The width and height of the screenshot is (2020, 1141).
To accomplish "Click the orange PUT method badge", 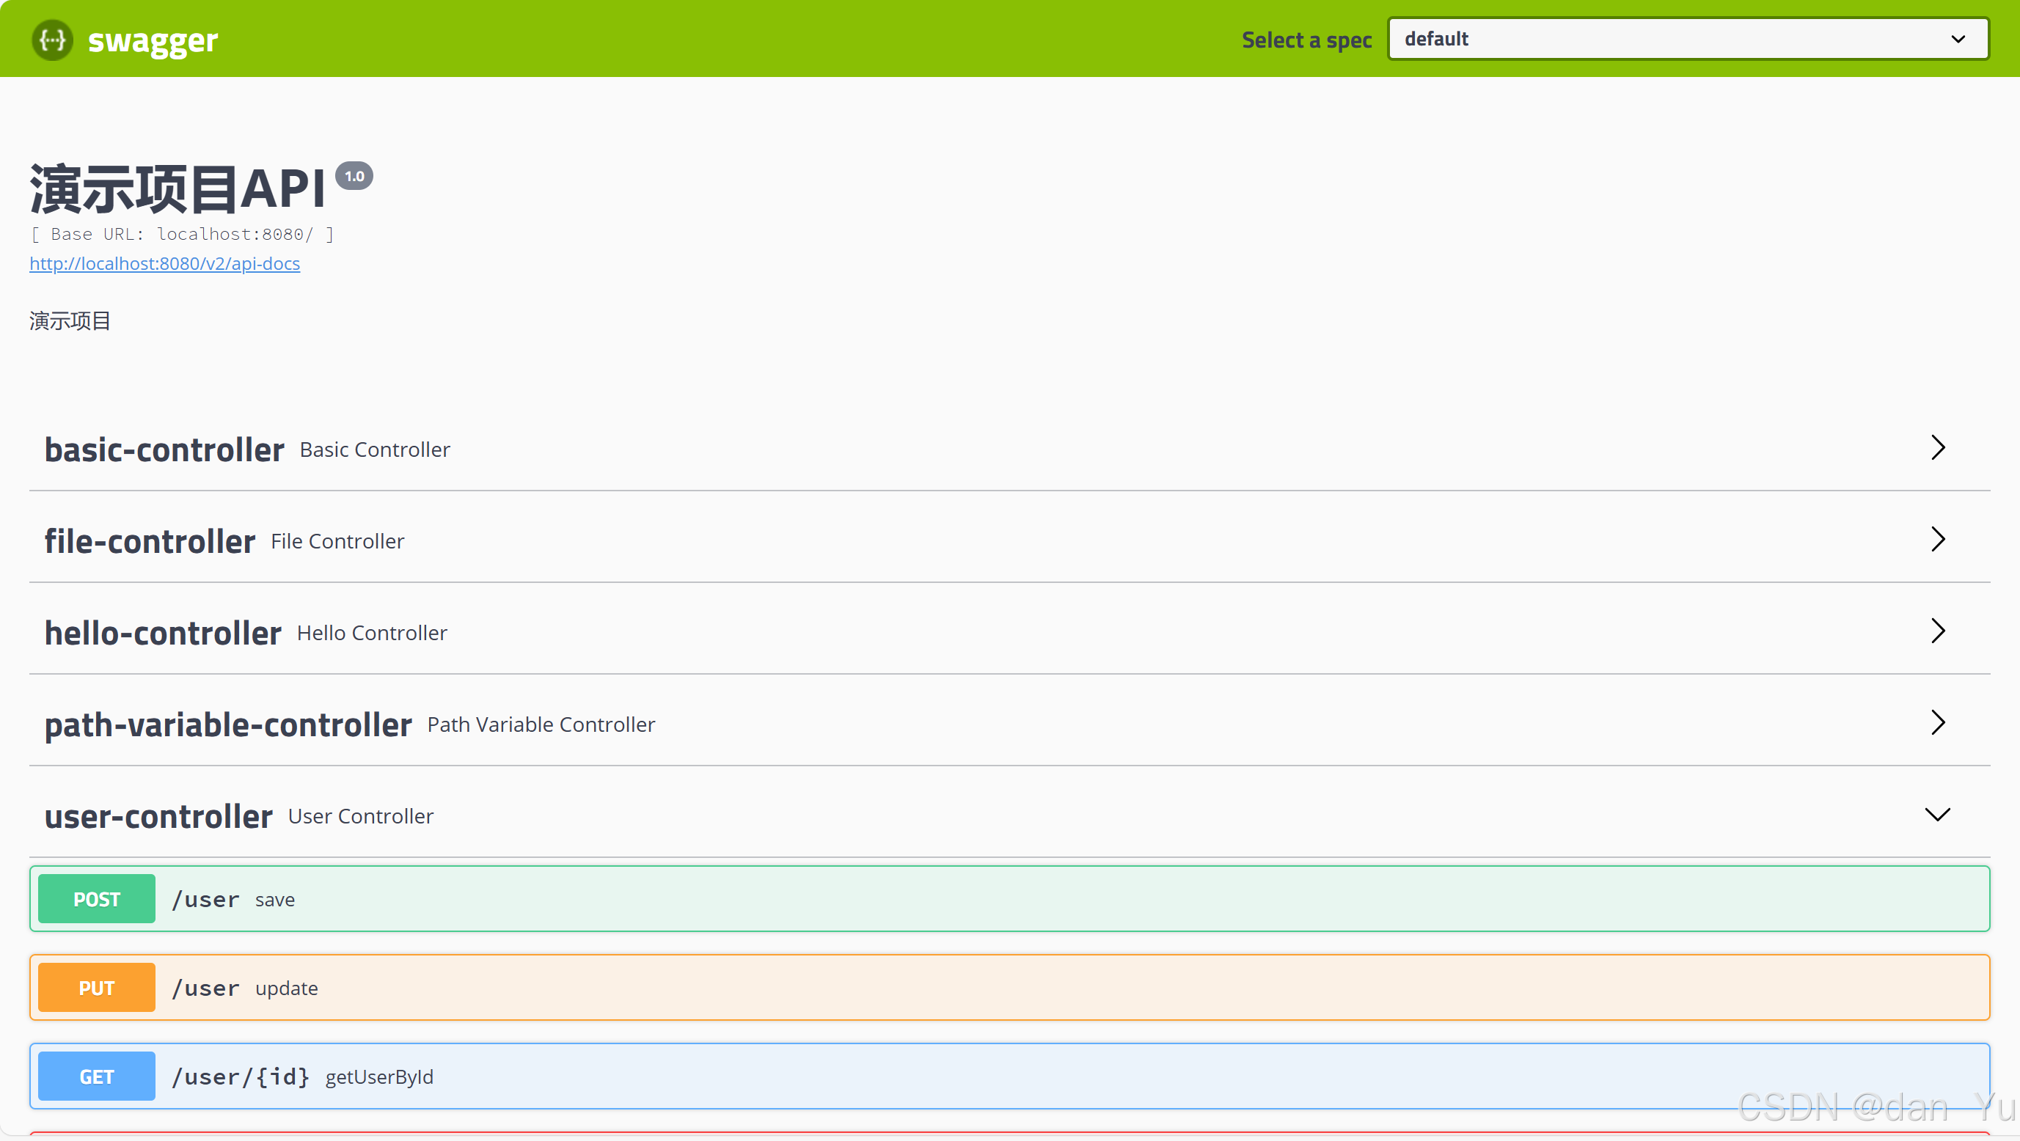I will [95, 987].
